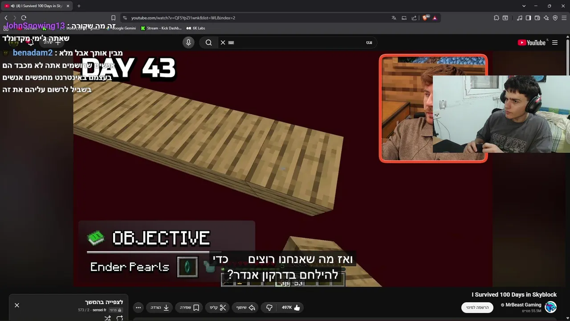The height and width of the screenshot is (321, 570).
Task: Open site settings icon in address bar
Action: (x=125, y=18)
